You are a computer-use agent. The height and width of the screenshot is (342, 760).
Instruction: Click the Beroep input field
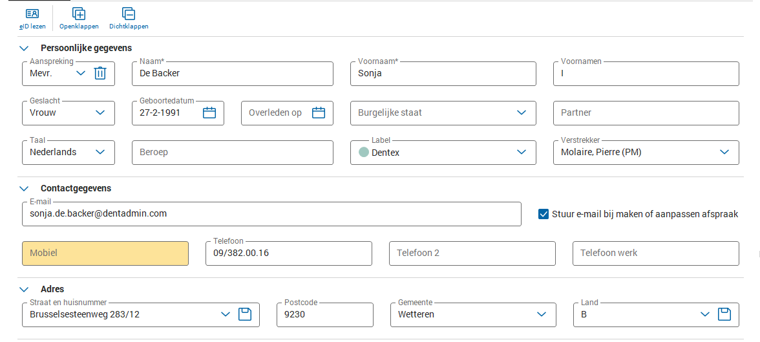point(233,153)
